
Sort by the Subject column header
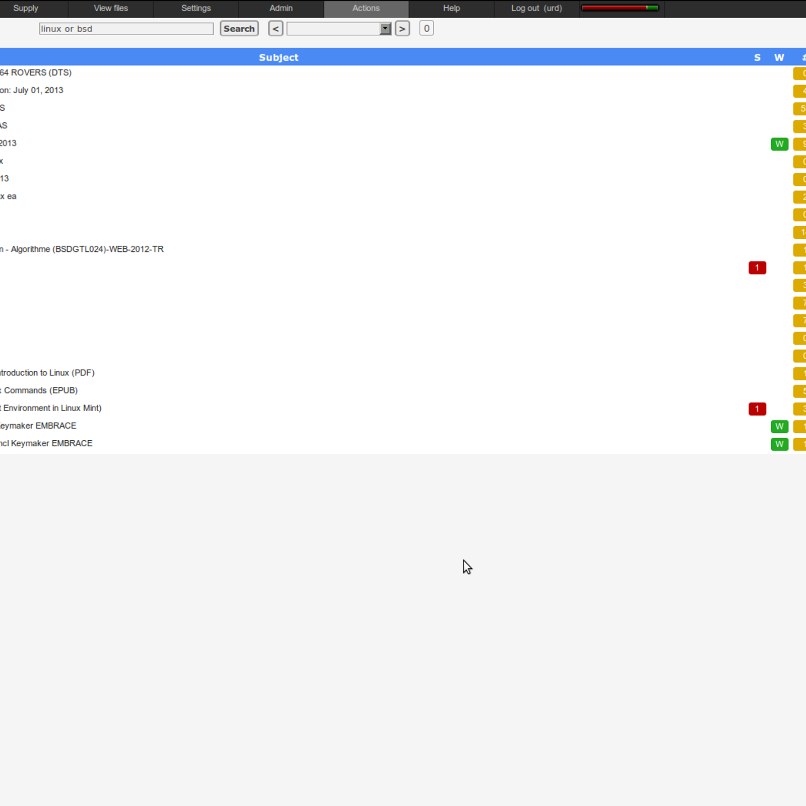(279, 57)
